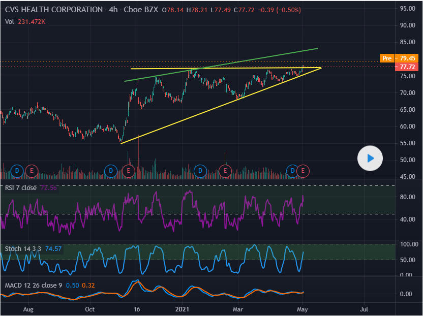Image resolution: width=423 pixels, height=316 pixels.
Task: Click the earnings E marker near August
Action: [x=32, y=170]
